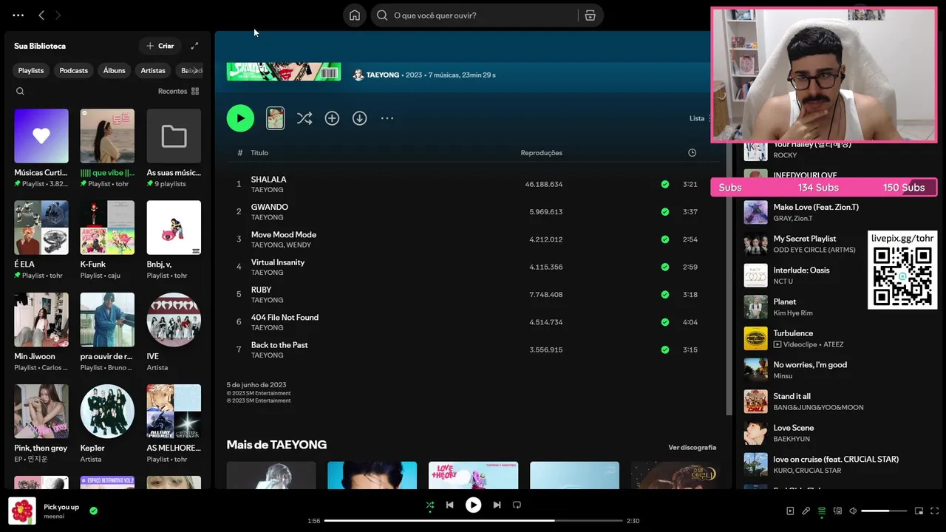946x532 pixels.
Task: Skip to previous track in the player
Action: click(449, 505)
